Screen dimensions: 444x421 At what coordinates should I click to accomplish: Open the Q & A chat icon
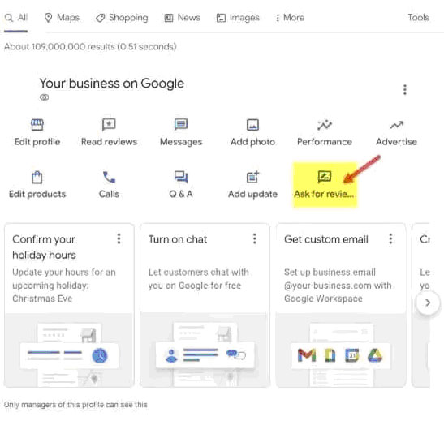tap(181, 178)
